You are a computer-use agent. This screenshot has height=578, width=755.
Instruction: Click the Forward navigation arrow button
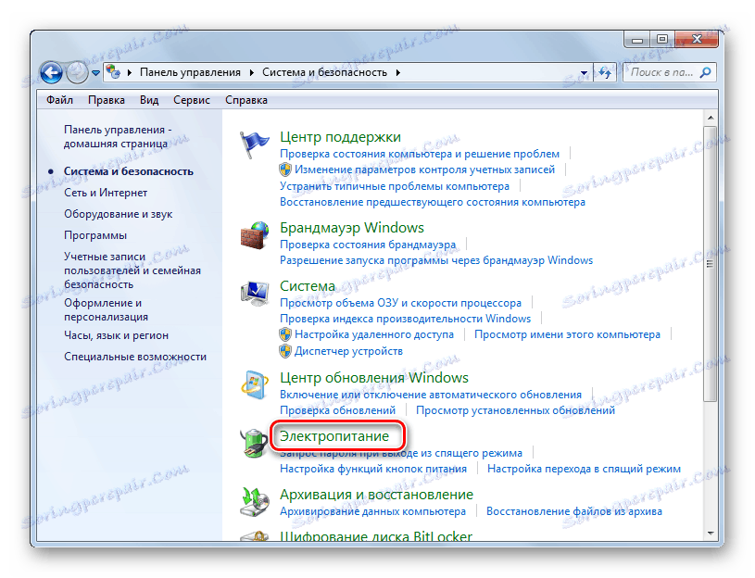77,73
